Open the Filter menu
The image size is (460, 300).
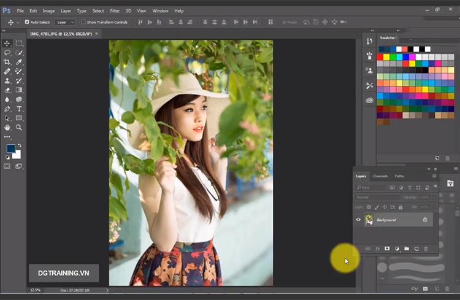coord(115,10)
